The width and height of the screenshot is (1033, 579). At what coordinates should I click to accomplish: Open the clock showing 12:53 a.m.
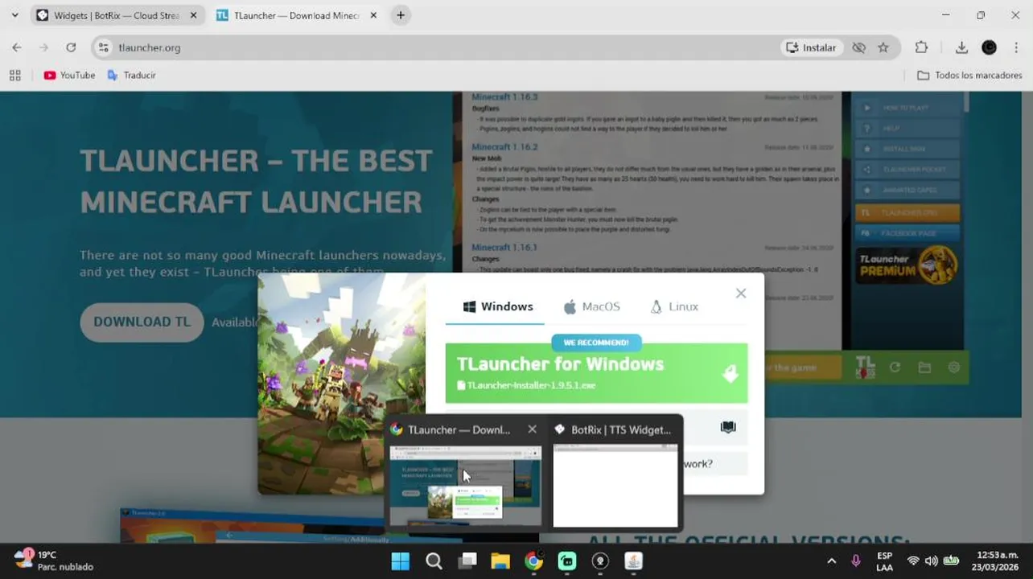coord(997,561)
